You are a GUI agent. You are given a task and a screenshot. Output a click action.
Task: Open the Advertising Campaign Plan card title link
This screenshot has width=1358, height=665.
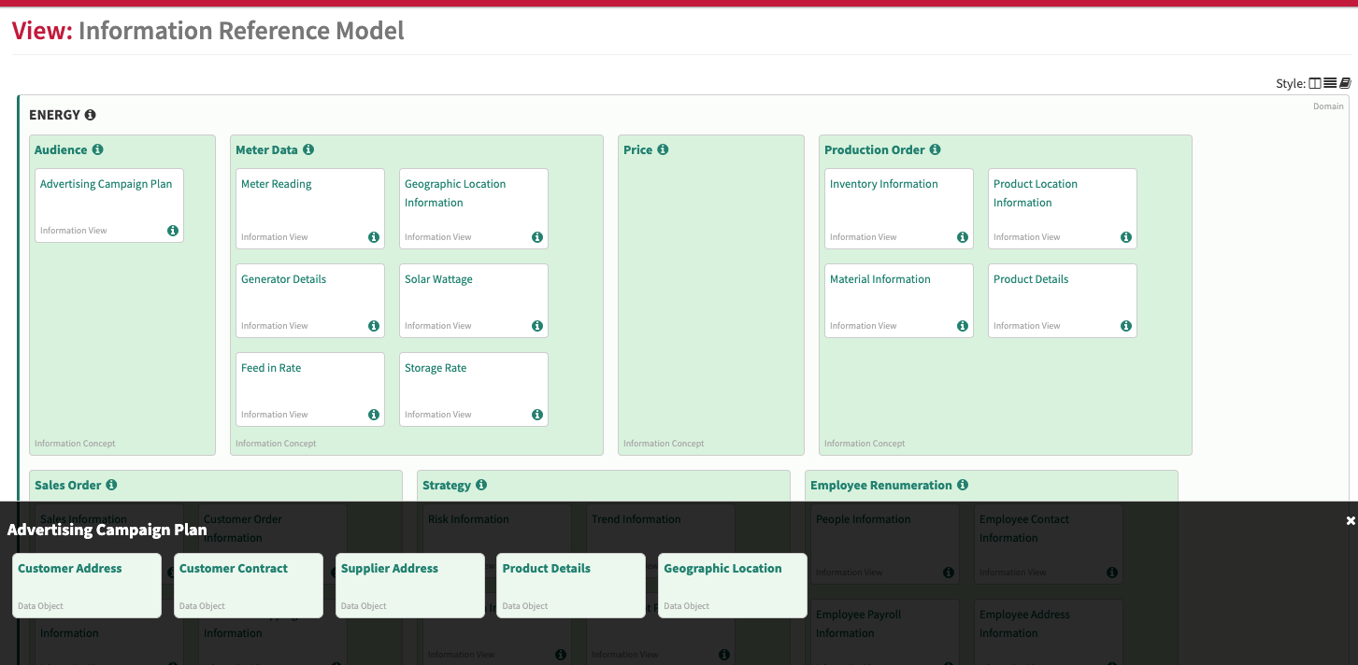point(107,184)
